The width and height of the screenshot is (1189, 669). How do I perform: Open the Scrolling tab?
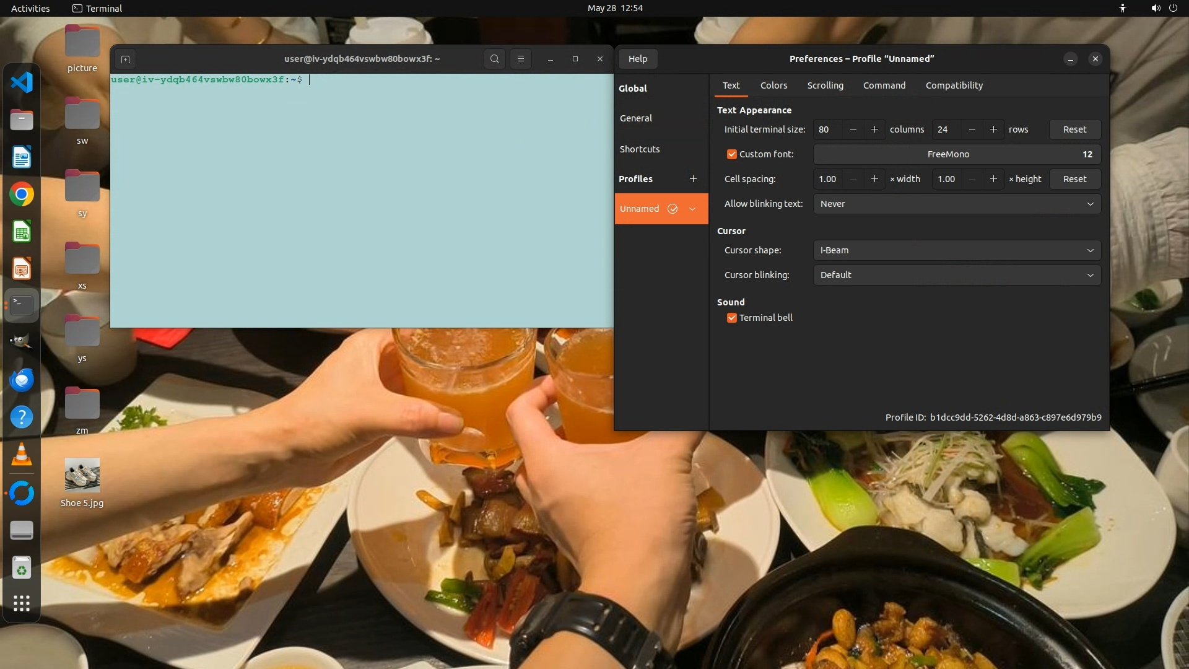[825, 85]
